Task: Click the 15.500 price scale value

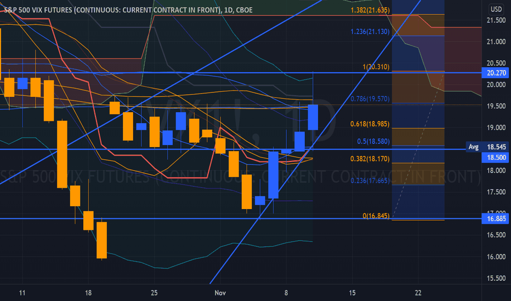Action: tap(496, 278)
